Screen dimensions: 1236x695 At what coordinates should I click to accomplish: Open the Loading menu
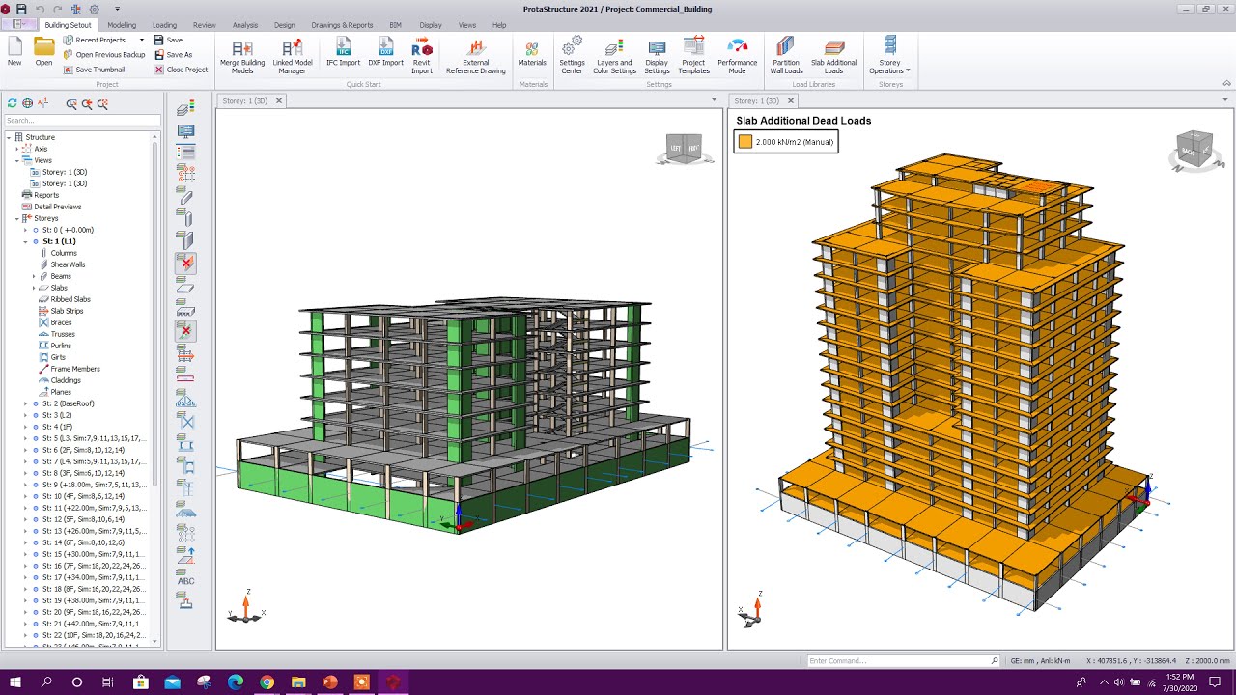[x=164, y=25]
